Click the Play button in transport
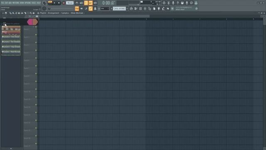The image size is (266, 150). click(x=54, y=3)
